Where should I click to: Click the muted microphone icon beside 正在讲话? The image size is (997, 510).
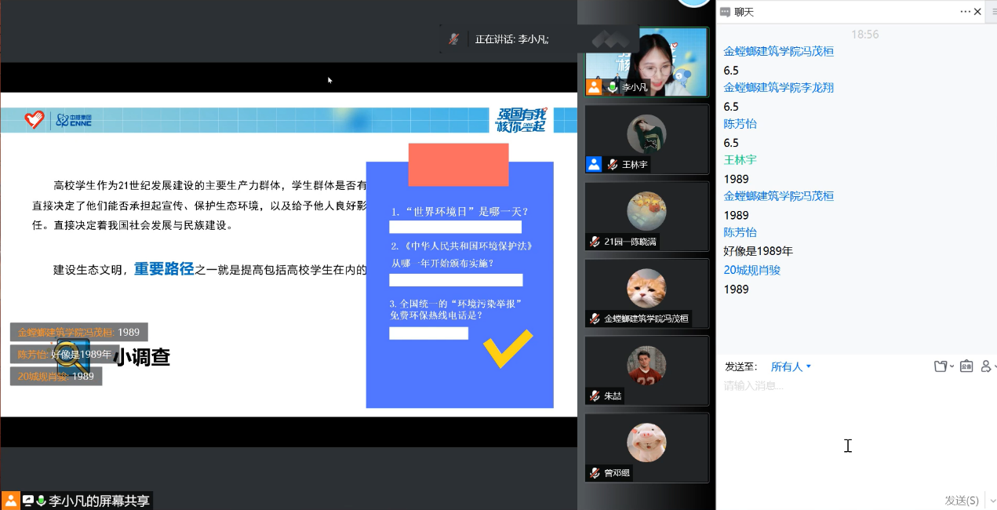pos(454,38)
